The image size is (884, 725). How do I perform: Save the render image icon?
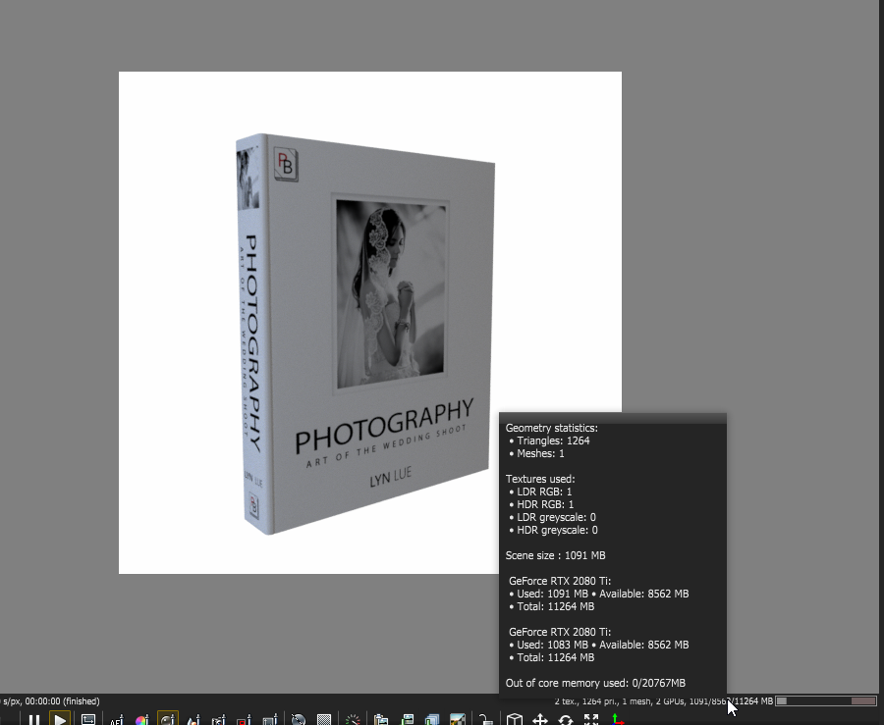point(407,720)
